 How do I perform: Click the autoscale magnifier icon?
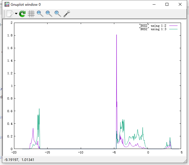(x=58, y=14)
